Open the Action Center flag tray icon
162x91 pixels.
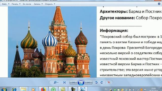point(145,90)
